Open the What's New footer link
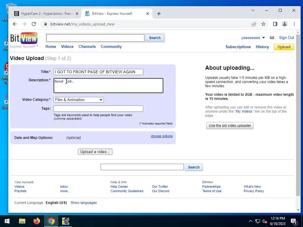Screen dimensions: 303x227 pos(252,187)
